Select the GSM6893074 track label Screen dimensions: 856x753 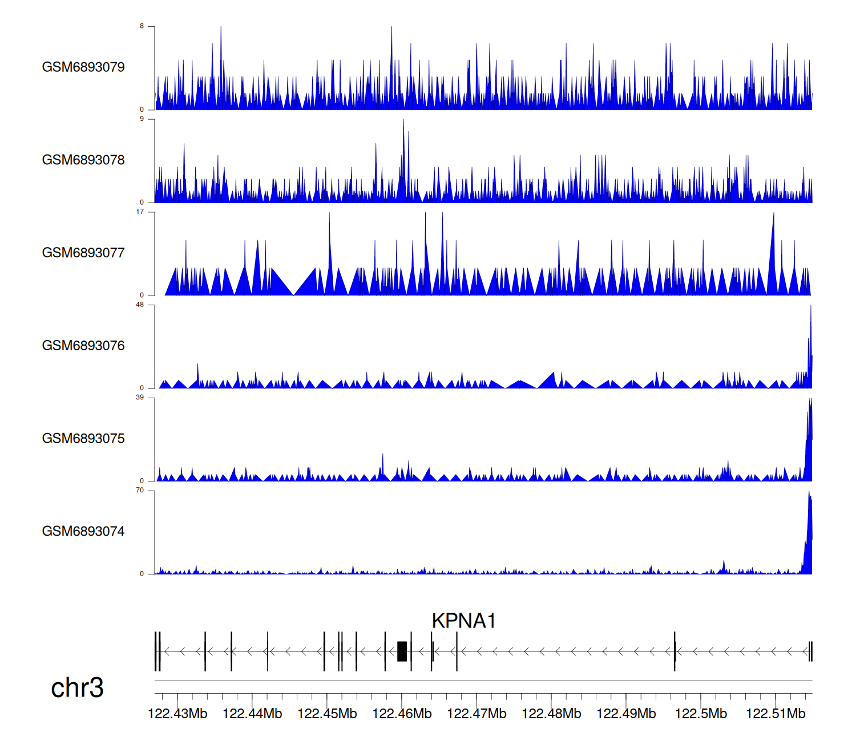(83, 532)
